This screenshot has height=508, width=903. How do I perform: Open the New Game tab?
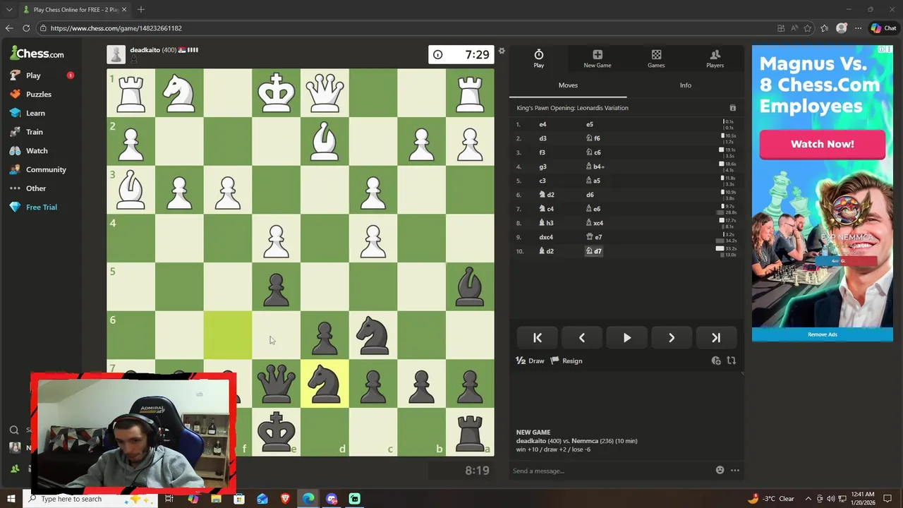[597, 59]
